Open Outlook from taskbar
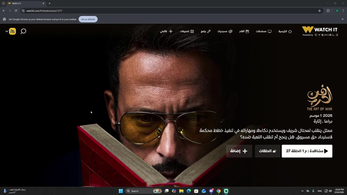The image size is (347, 195). coord(204,191)
